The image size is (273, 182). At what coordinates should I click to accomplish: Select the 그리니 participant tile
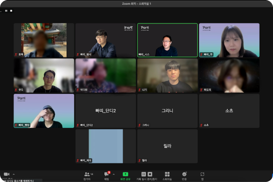(168, 111)
